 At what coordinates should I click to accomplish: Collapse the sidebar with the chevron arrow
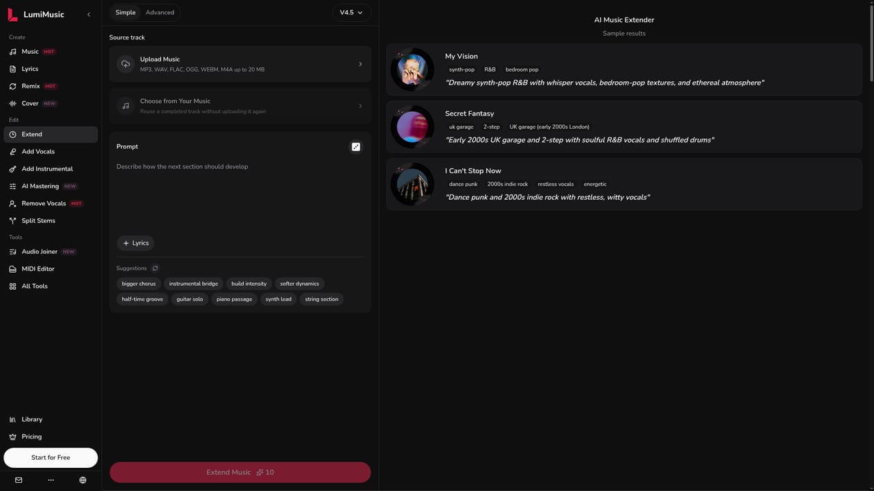click(x=89, y=14)
